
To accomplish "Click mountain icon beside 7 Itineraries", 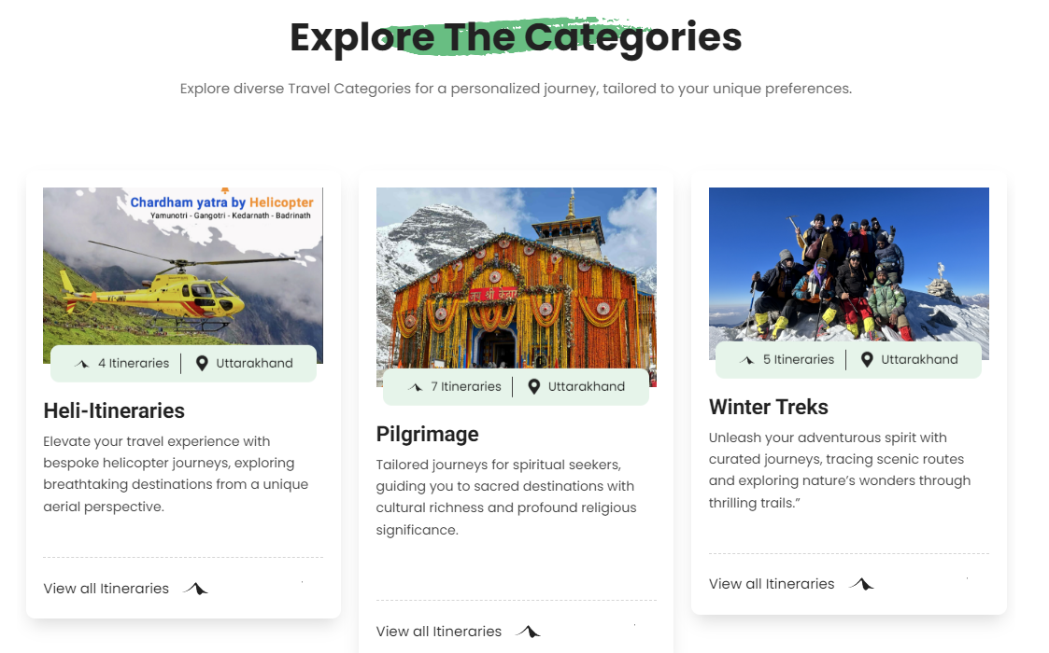I will coord(415,387).
